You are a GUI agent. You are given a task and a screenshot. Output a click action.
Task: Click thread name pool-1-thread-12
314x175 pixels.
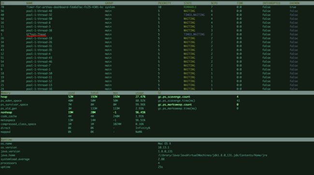(39, 81)
